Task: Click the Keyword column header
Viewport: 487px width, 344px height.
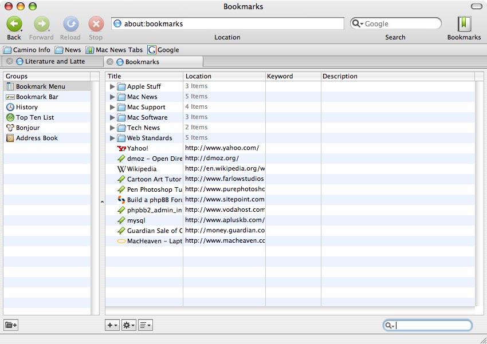Action: (x=293, y=76)
